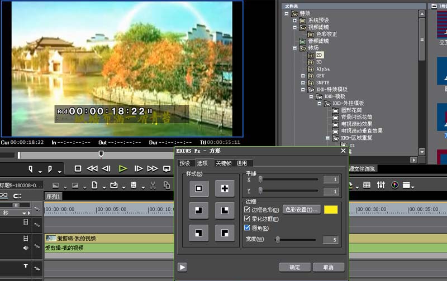Click the preview play button in the dialog
This screenshot has height=281, width=447.
(183, 267)
